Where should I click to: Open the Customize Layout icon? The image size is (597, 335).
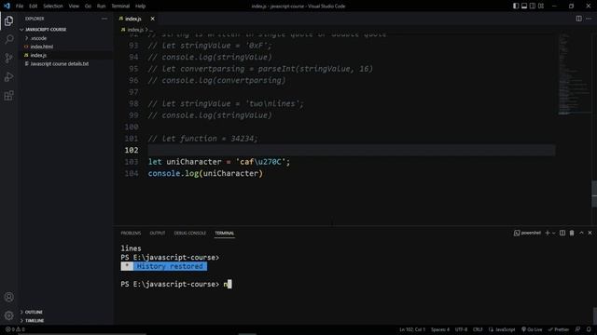pos(541,6)
